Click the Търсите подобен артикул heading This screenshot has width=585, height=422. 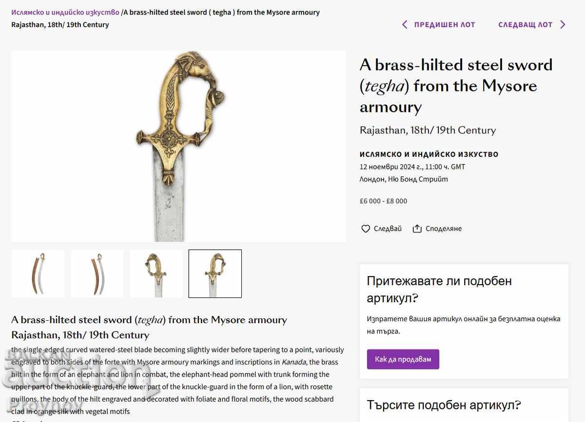444,405
